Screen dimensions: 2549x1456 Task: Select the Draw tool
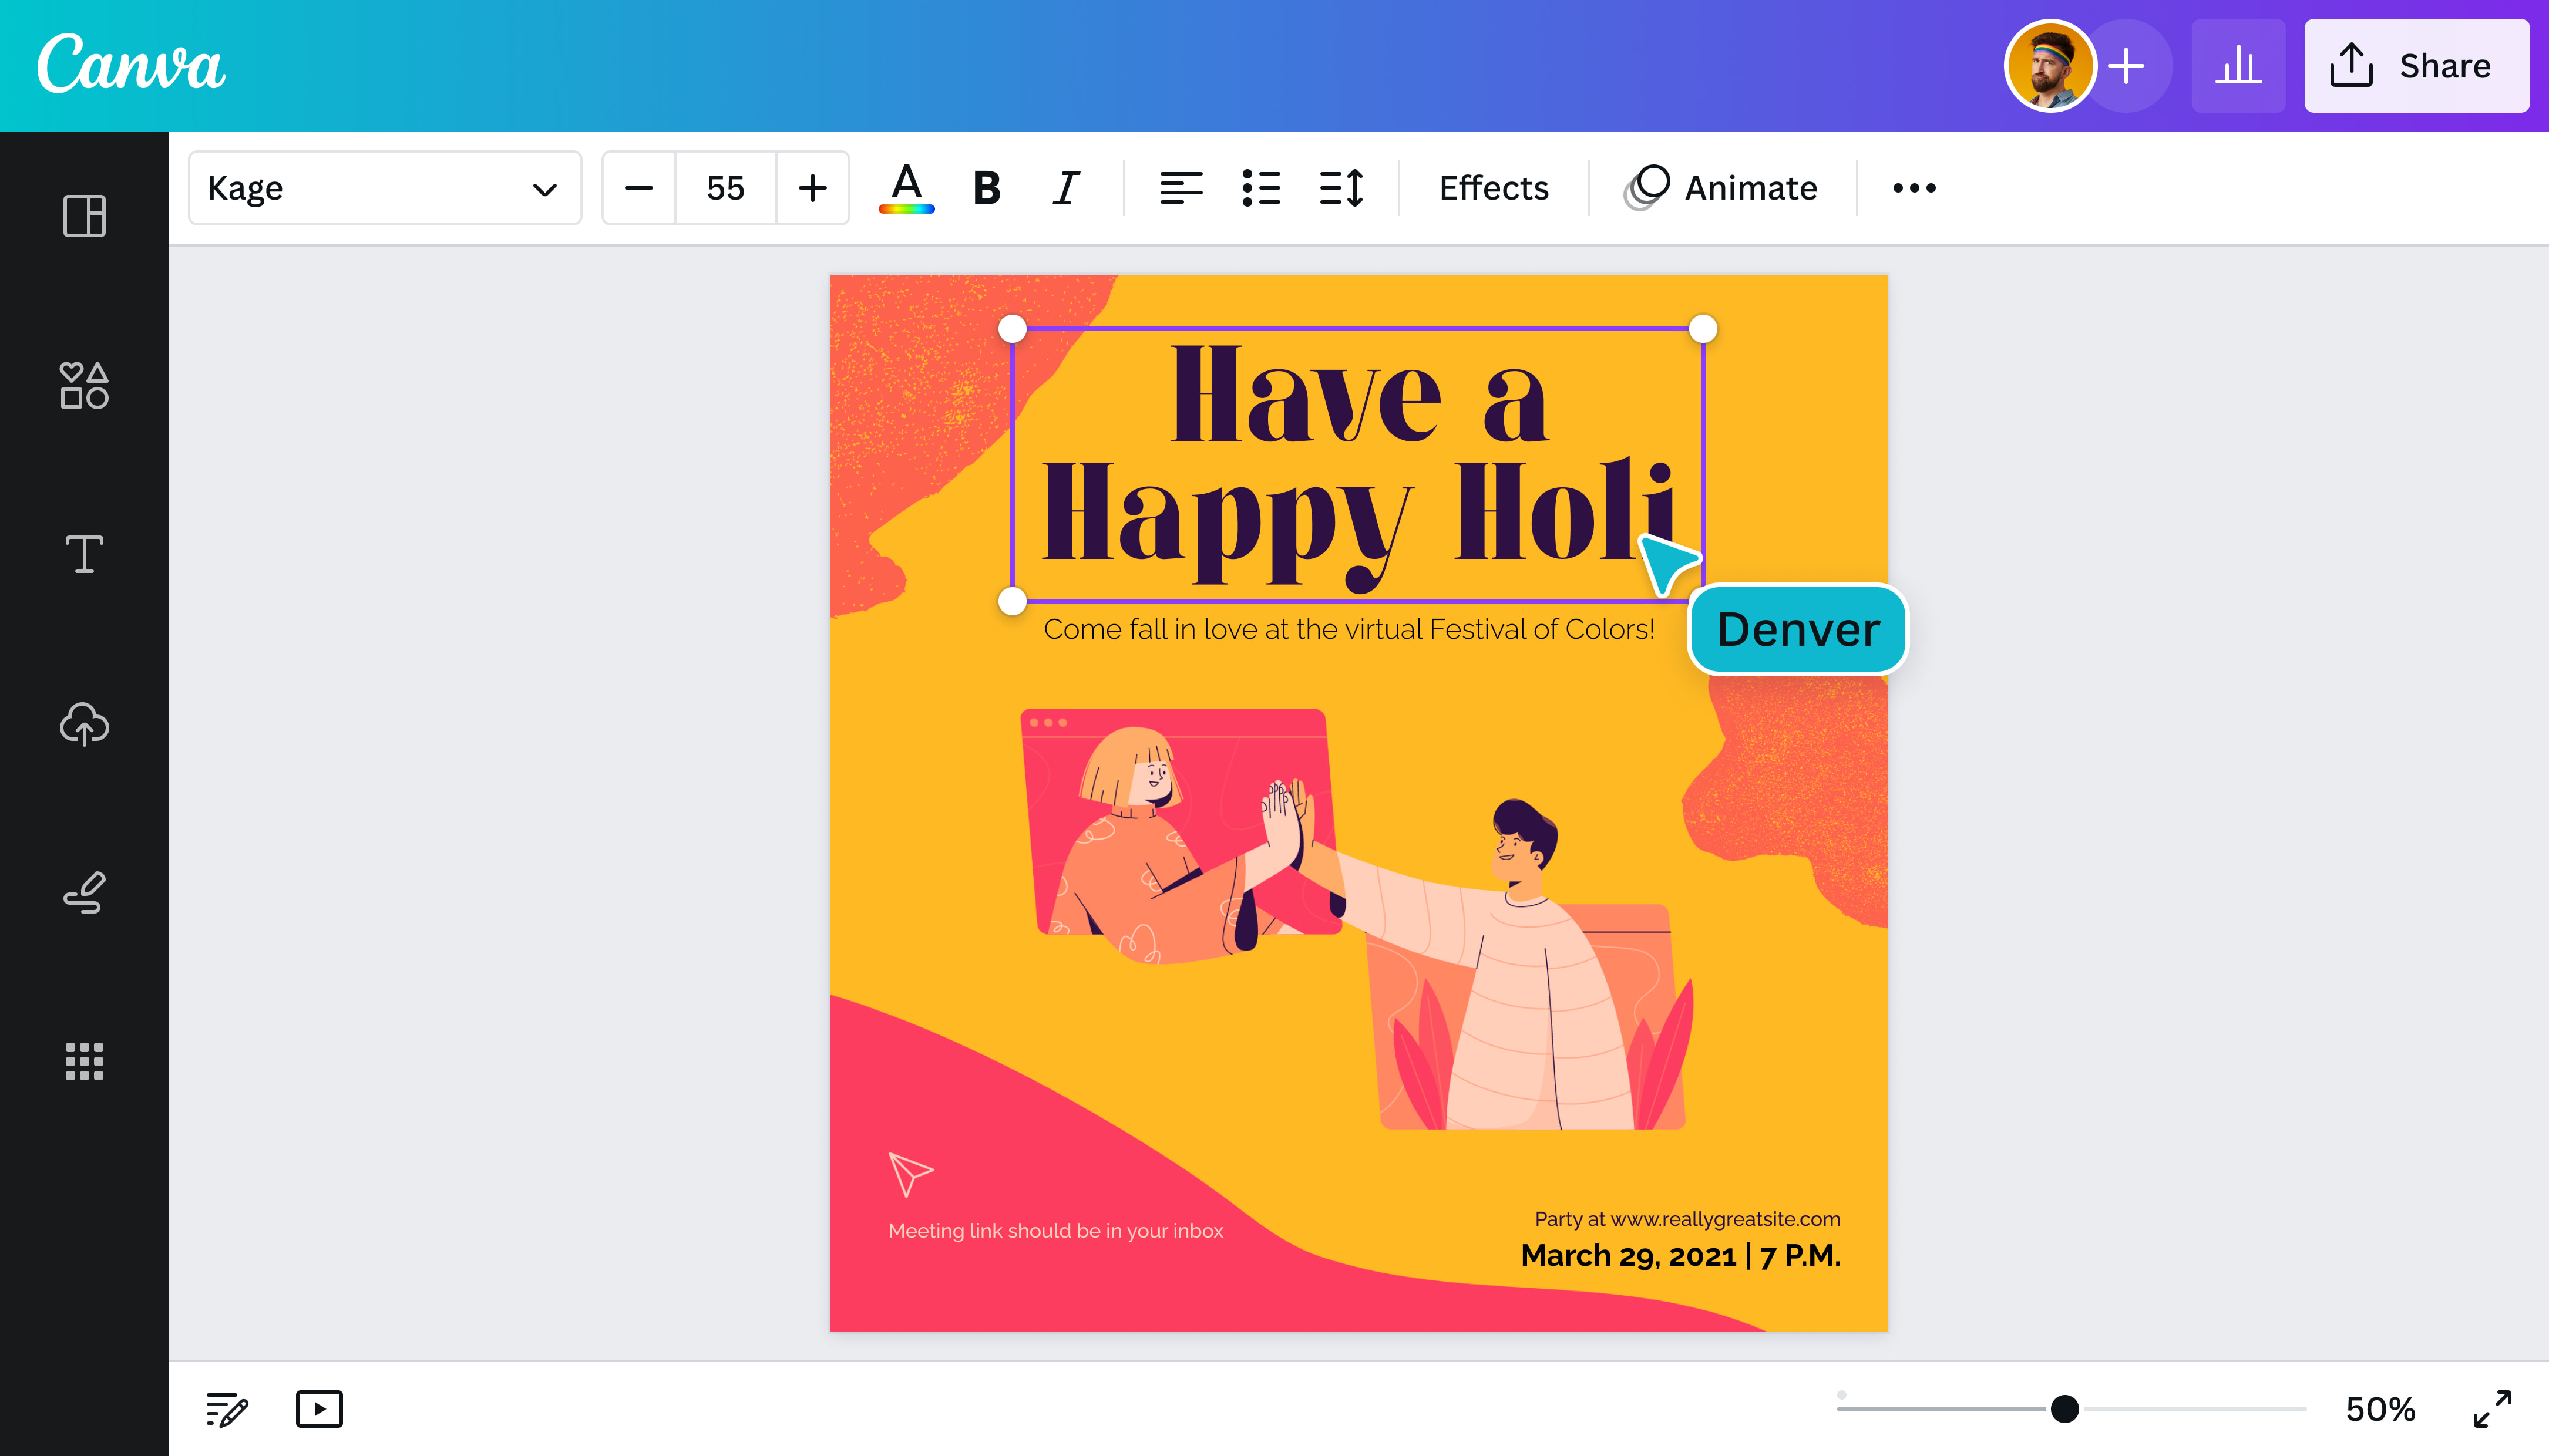[83, 893]
